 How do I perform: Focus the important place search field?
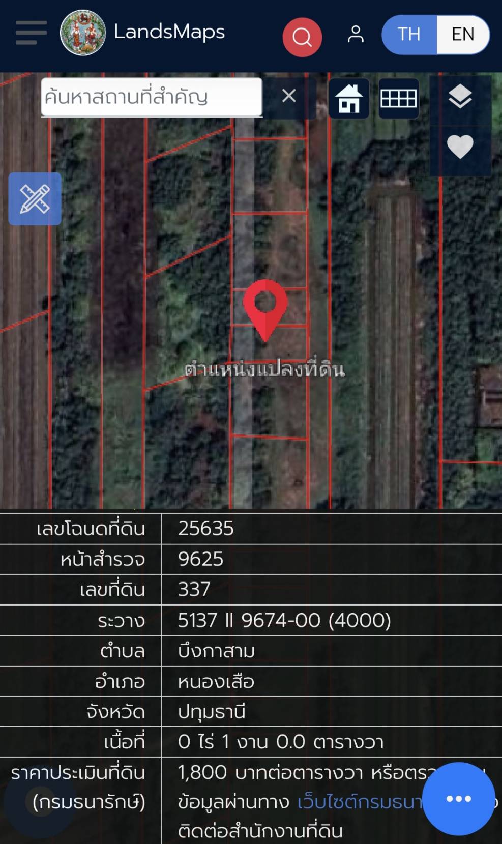(x=152, y=97)
